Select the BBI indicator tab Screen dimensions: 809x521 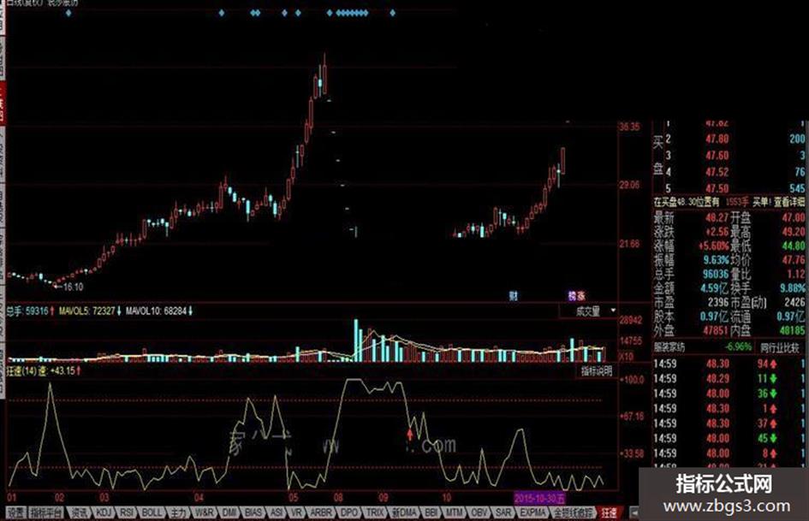click(x=431, y=512)
